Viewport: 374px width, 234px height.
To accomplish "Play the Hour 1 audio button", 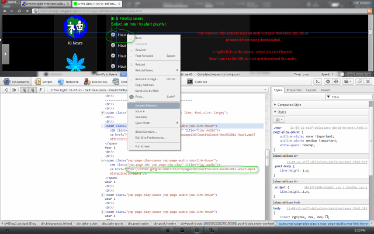I will [x=113, y=35].
